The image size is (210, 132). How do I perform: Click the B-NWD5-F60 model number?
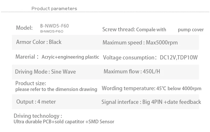point(55,26)
